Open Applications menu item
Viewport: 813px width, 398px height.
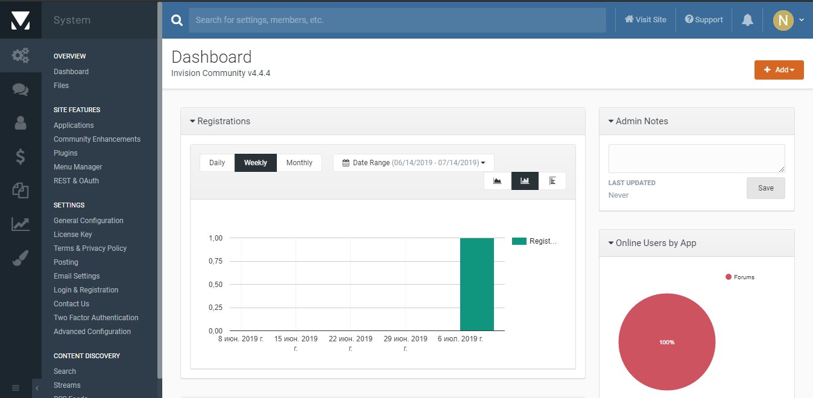[x=74, y=125]
